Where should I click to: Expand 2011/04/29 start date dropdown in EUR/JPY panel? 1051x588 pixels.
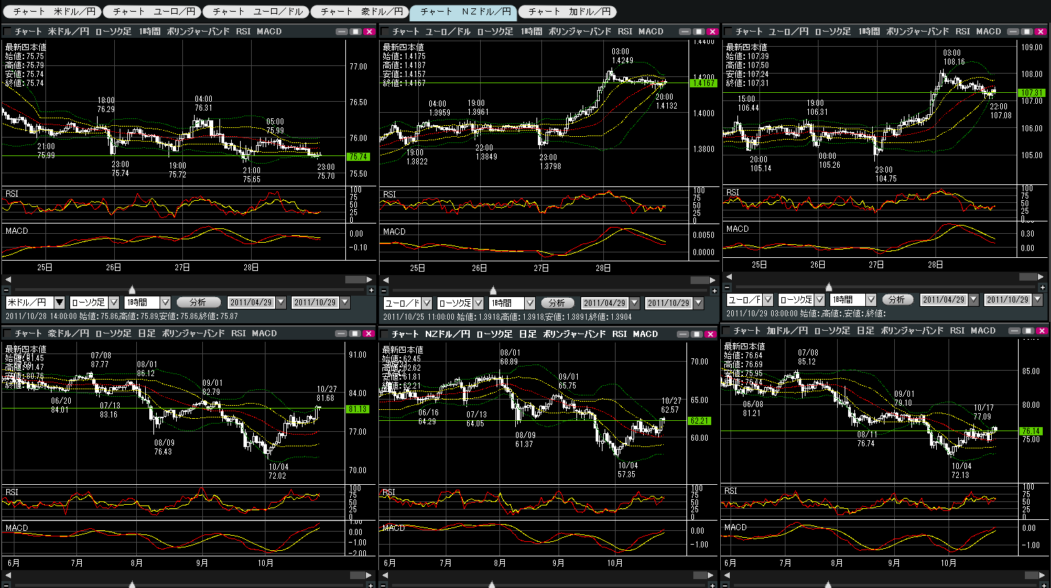973,300
